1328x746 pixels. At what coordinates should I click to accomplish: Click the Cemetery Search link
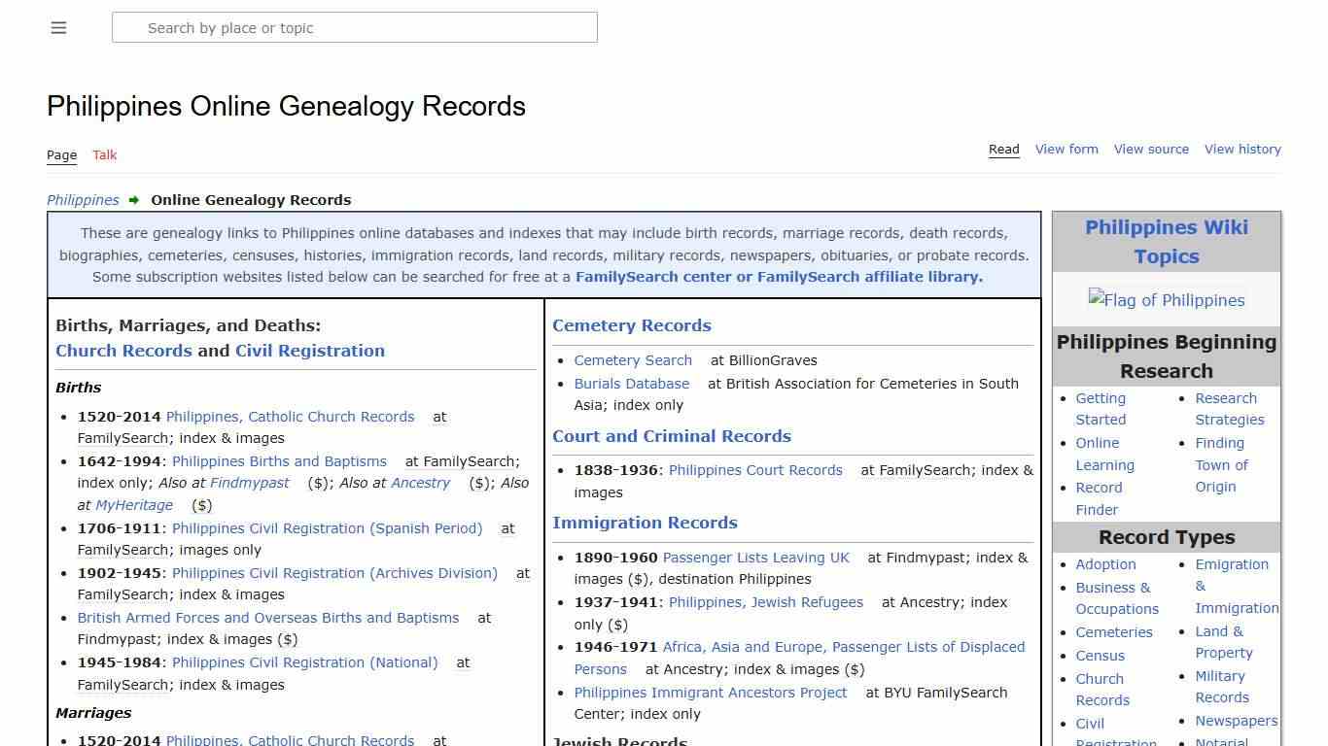[x=633, y=360]
